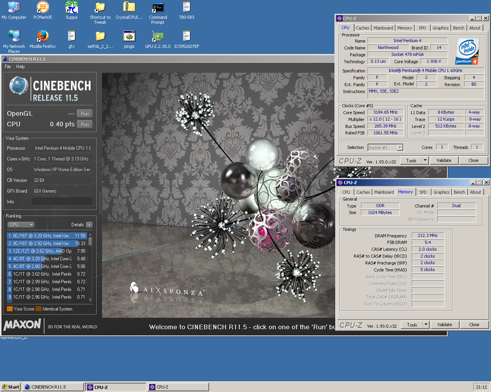Viewport: 491px width, 392px height.
Task: Launch the pingis desktop icon
Action: [129, 39]
